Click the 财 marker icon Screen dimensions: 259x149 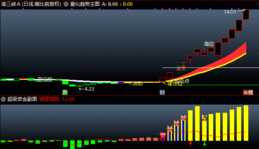162,93
